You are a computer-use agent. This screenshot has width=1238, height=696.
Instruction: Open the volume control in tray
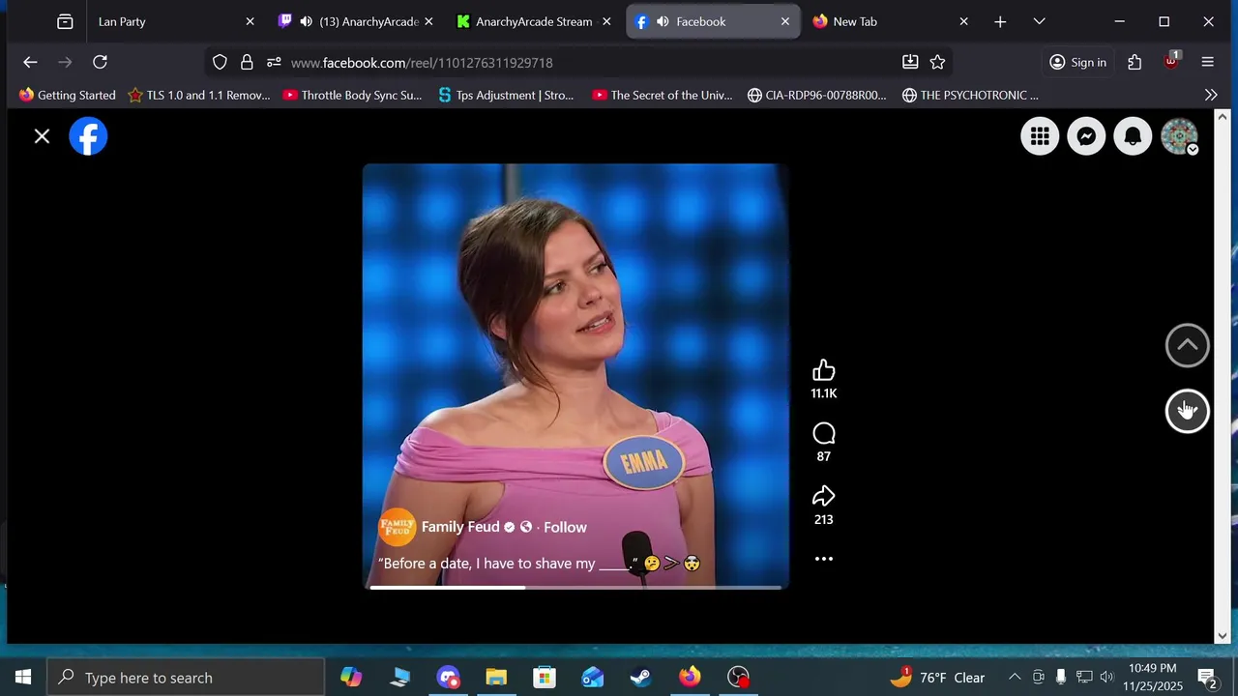coord(1106,677)
